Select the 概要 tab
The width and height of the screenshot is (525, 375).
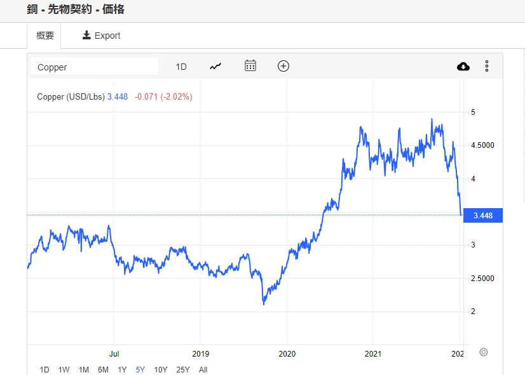44,36
